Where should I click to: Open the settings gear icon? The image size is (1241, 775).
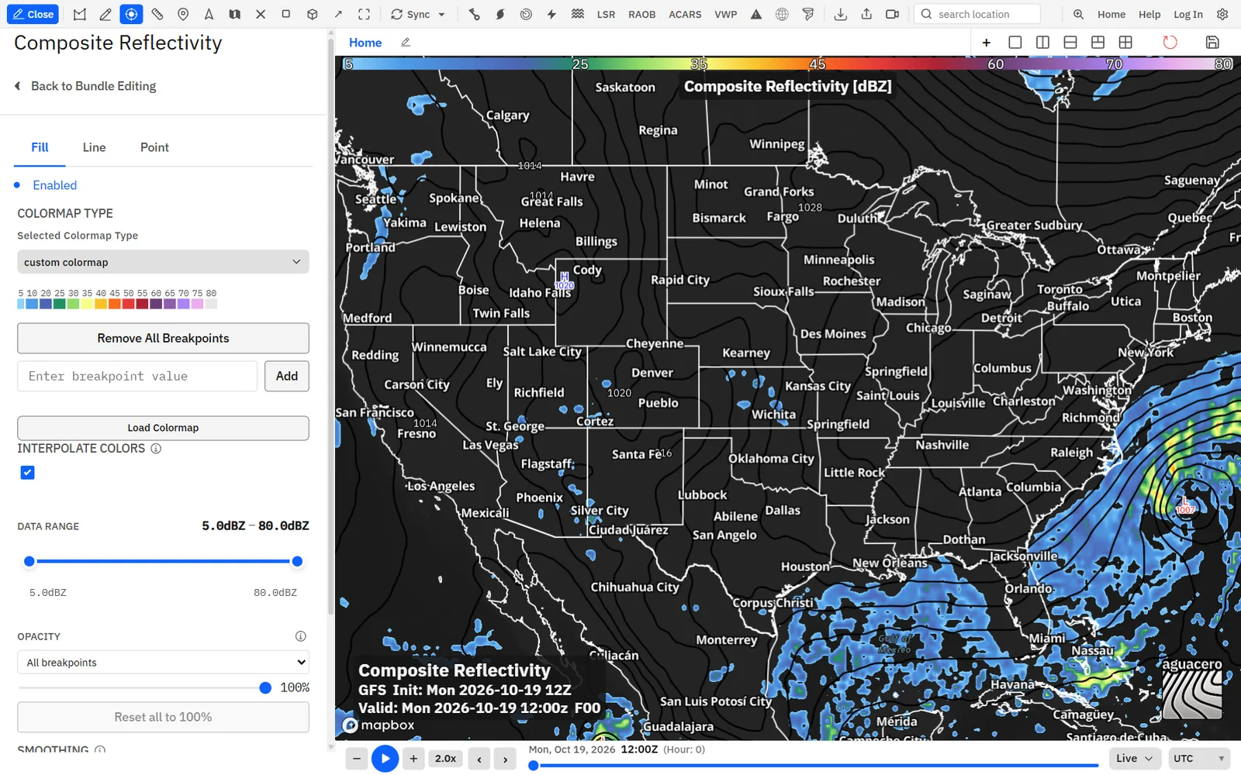point(1222,14)
